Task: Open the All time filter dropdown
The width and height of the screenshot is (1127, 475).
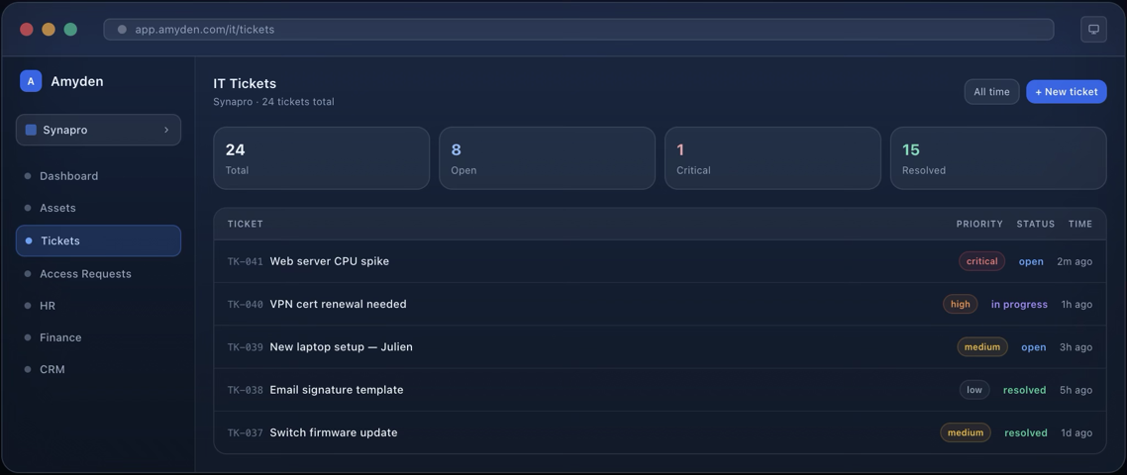Action: point(991,91)
